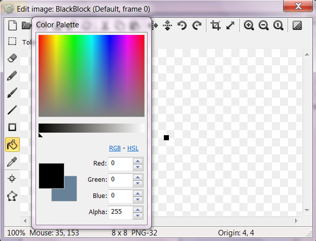This screenshot has height=241, width=316.
Task: Click the Green value input field
Action: (120, 179)
